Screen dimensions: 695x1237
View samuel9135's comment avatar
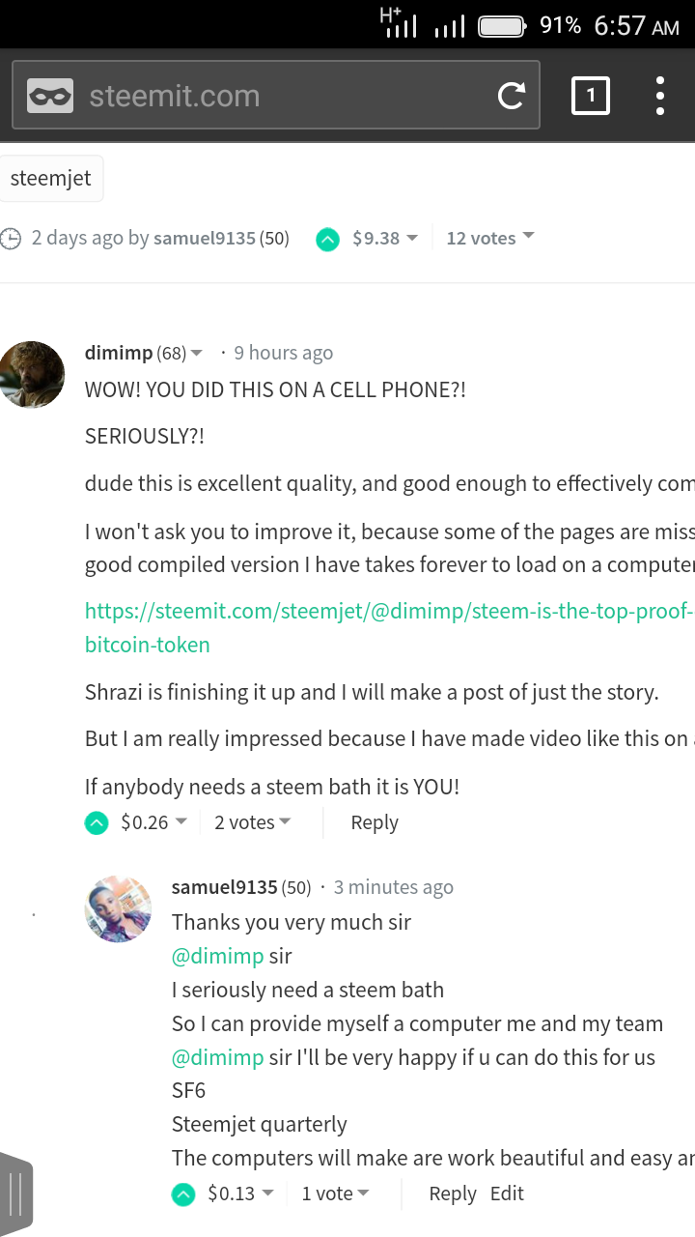tap(118, 908)
